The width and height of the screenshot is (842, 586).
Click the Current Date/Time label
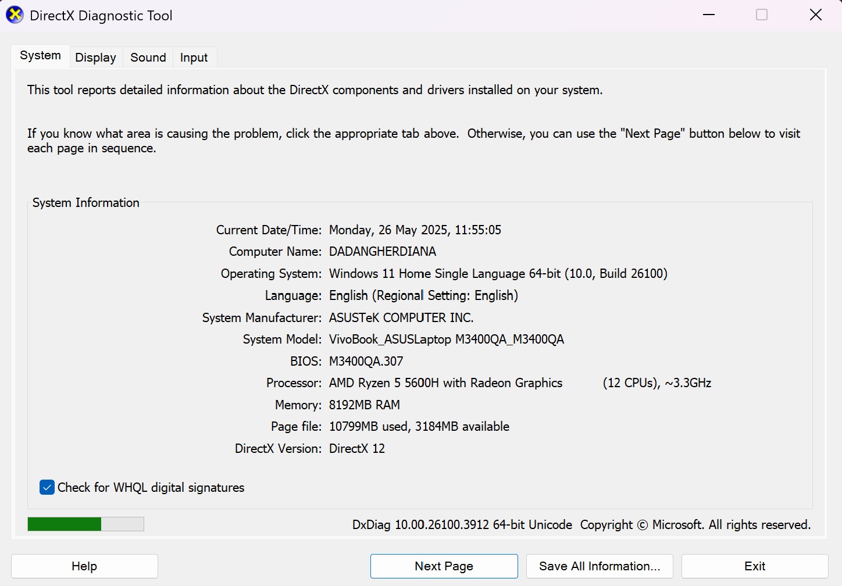click(x=269, y=230)
